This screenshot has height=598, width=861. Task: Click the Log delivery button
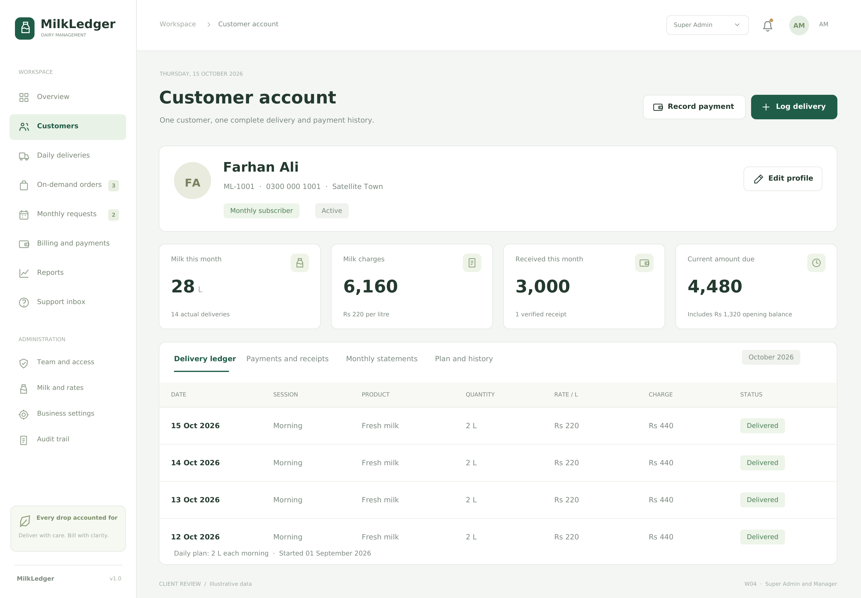[794, 107]
